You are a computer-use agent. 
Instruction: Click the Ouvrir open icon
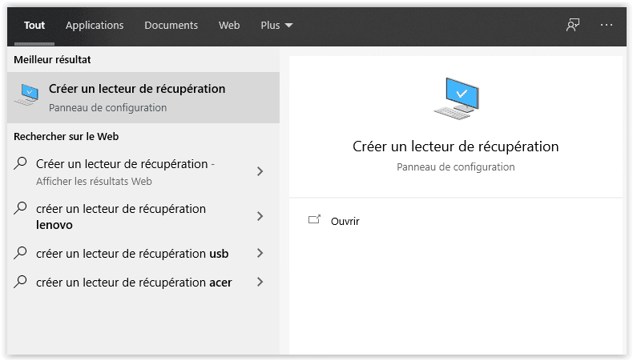tap(314, 220)
